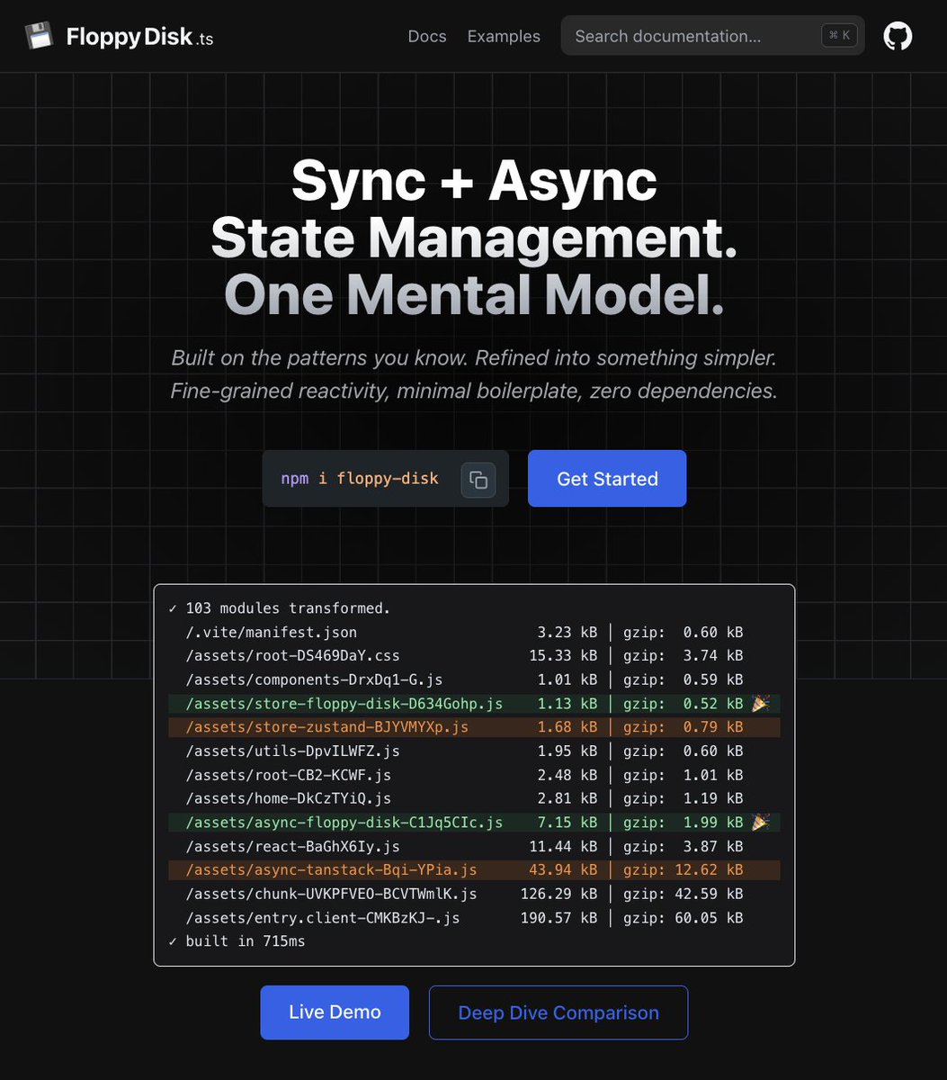Focus the Search documentation field
Image resolution: width=947 pixels, height=1080 pixels.
(x=713, y=36)
